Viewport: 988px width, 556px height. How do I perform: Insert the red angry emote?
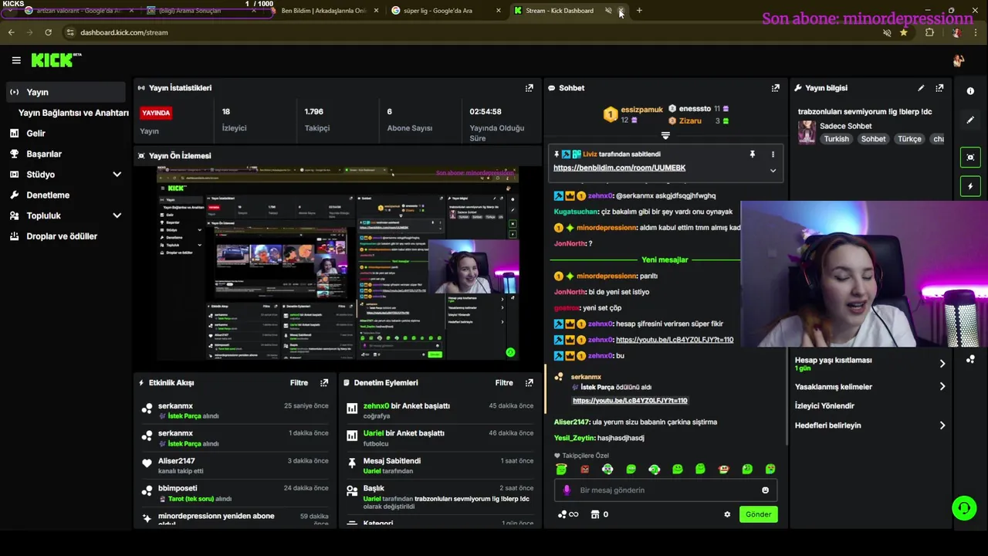[584, 469]
